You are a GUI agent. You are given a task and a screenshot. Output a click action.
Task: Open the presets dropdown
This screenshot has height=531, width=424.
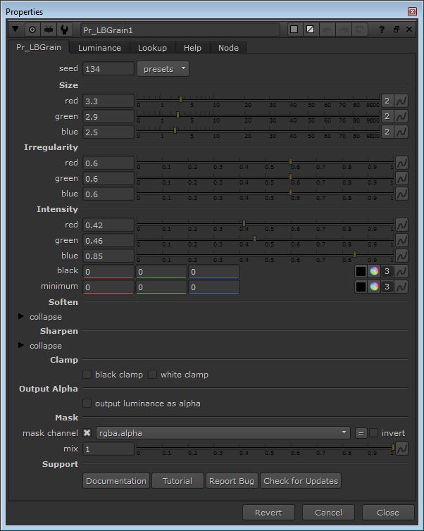pos(162,69)
